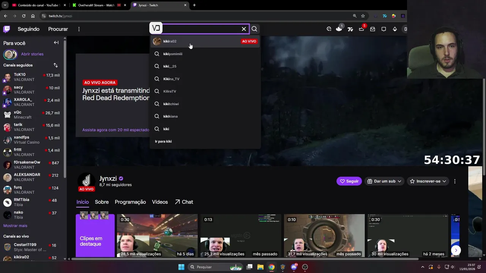The height and width of the screenshot is (273, 486).
Task: Select the Vídeos channel tab
Action: click(x=160, y=202)
